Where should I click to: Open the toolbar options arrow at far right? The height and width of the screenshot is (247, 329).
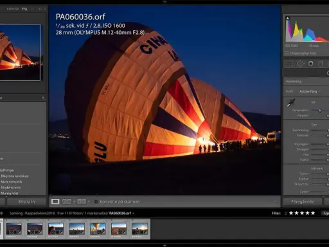click(x=276, y=201)
